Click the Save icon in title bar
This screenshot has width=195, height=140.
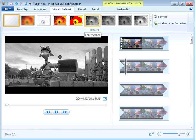[11, 4]
